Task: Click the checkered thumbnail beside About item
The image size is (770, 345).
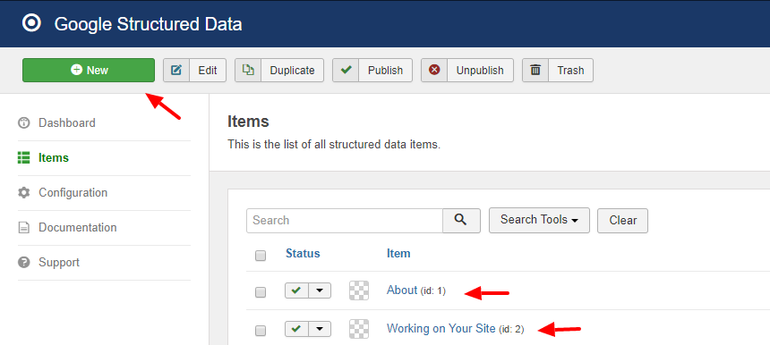Action: (359, 290)
